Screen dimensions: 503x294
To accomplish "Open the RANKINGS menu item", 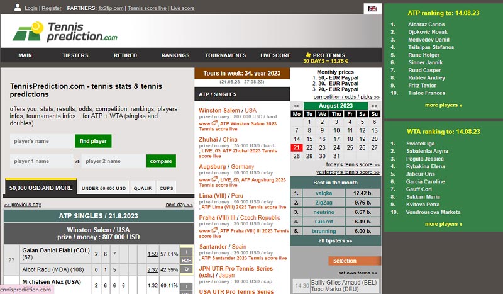I will [x=175, y=55].
